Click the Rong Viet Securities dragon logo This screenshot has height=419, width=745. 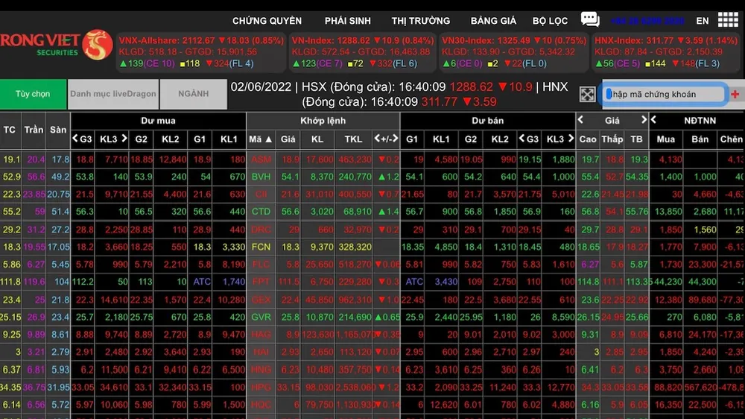tap(98, 45)
